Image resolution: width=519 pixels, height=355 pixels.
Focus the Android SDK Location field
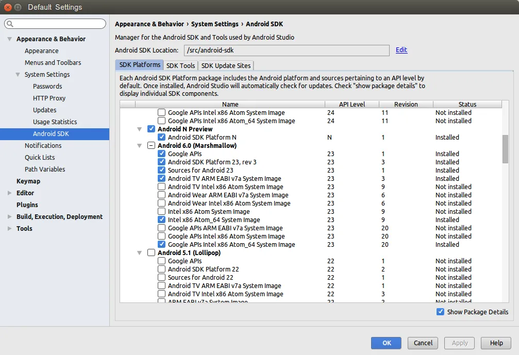286,50
